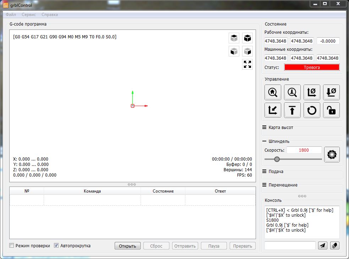This screenshot has height=259, width=349.
Task: Select the front view cube icon
Action: 234,52
